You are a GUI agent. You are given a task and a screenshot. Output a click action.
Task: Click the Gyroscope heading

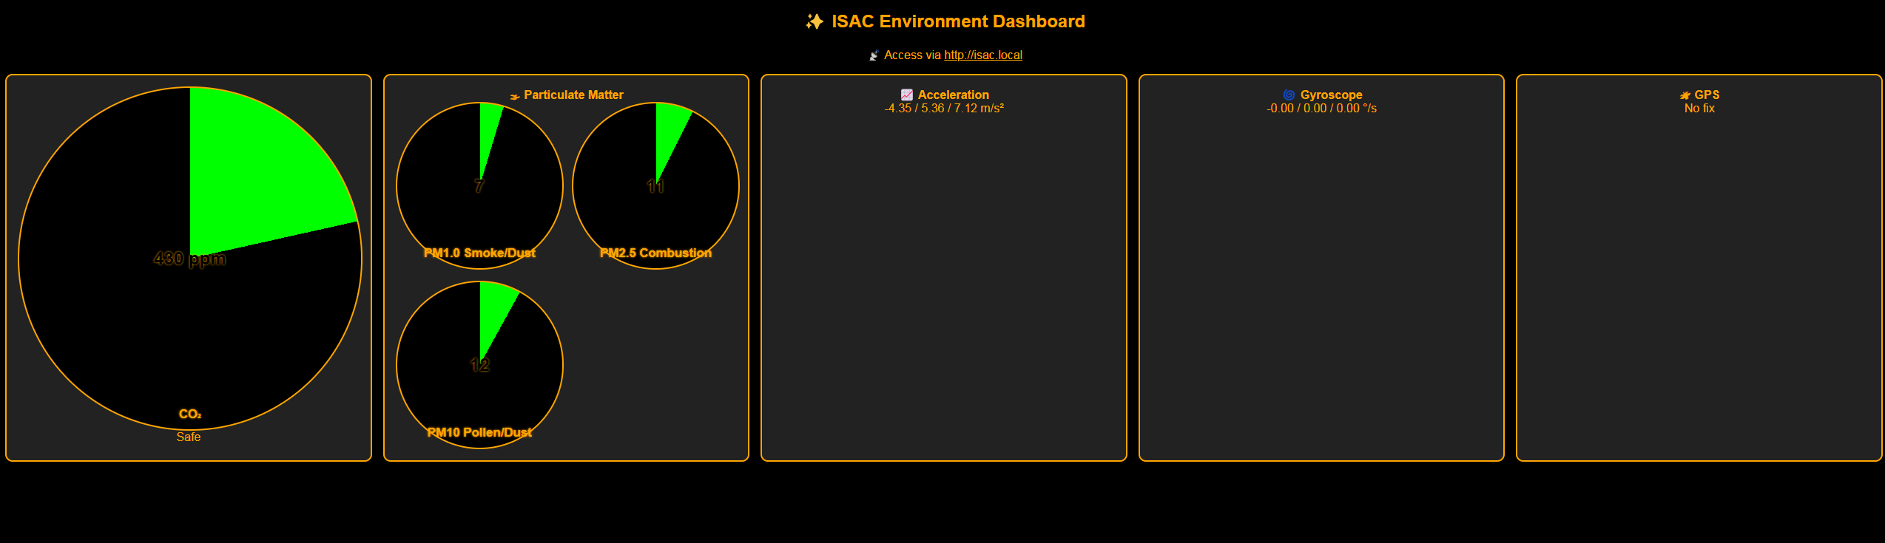point(1331,95)
